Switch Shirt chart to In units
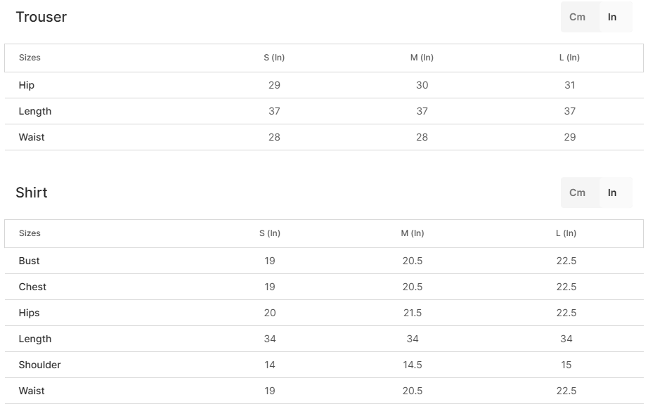The height and width of the screenshot is (409, 648). pyautogui.click(x=612, y=193)
